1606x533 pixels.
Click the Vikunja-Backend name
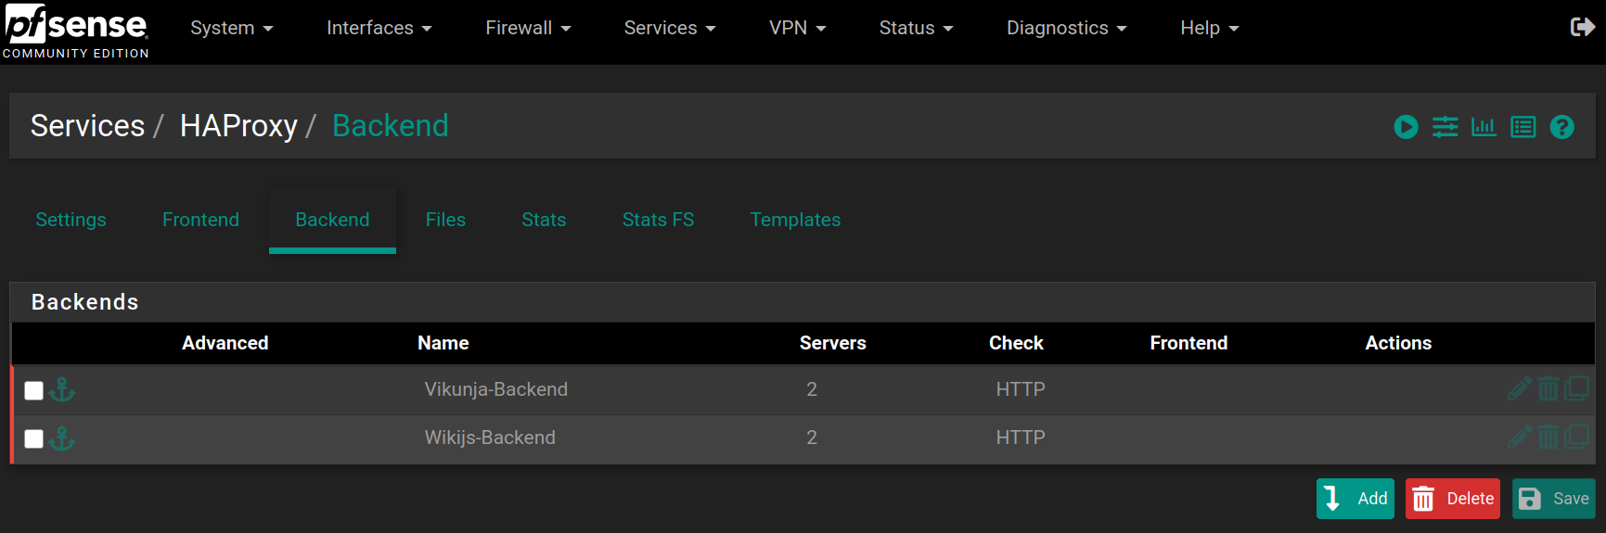click(x=495, y=389)
